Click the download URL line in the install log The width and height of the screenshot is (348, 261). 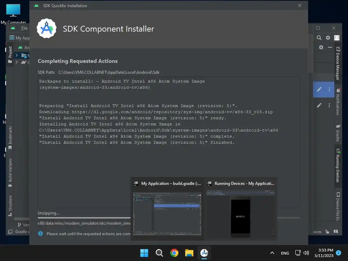[156, 112]
